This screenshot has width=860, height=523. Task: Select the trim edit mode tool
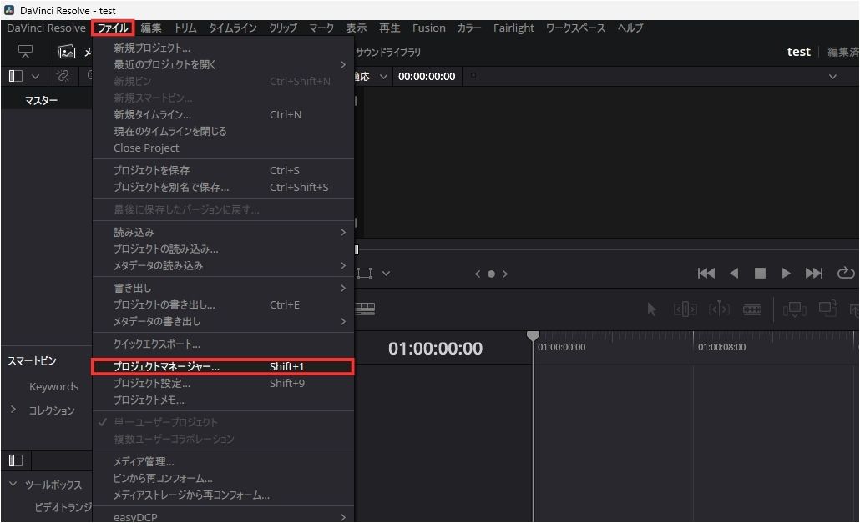[685, 309]
